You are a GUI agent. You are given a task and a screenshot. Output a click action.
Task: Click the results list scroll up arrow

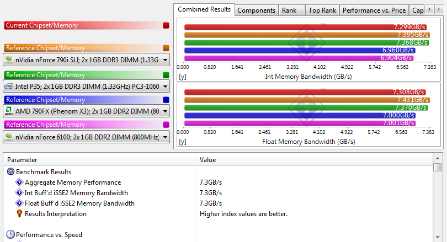point(438,158)
